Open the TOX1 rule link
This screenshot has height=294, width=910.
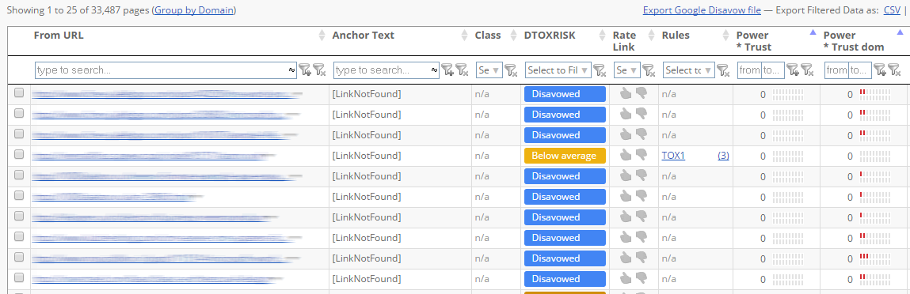pyautogui.click(x=673, y=156)
